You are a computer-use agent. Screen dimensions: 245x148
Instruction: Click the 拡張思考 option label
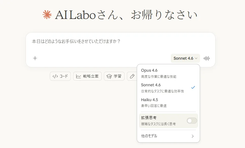tap(149, 118)
